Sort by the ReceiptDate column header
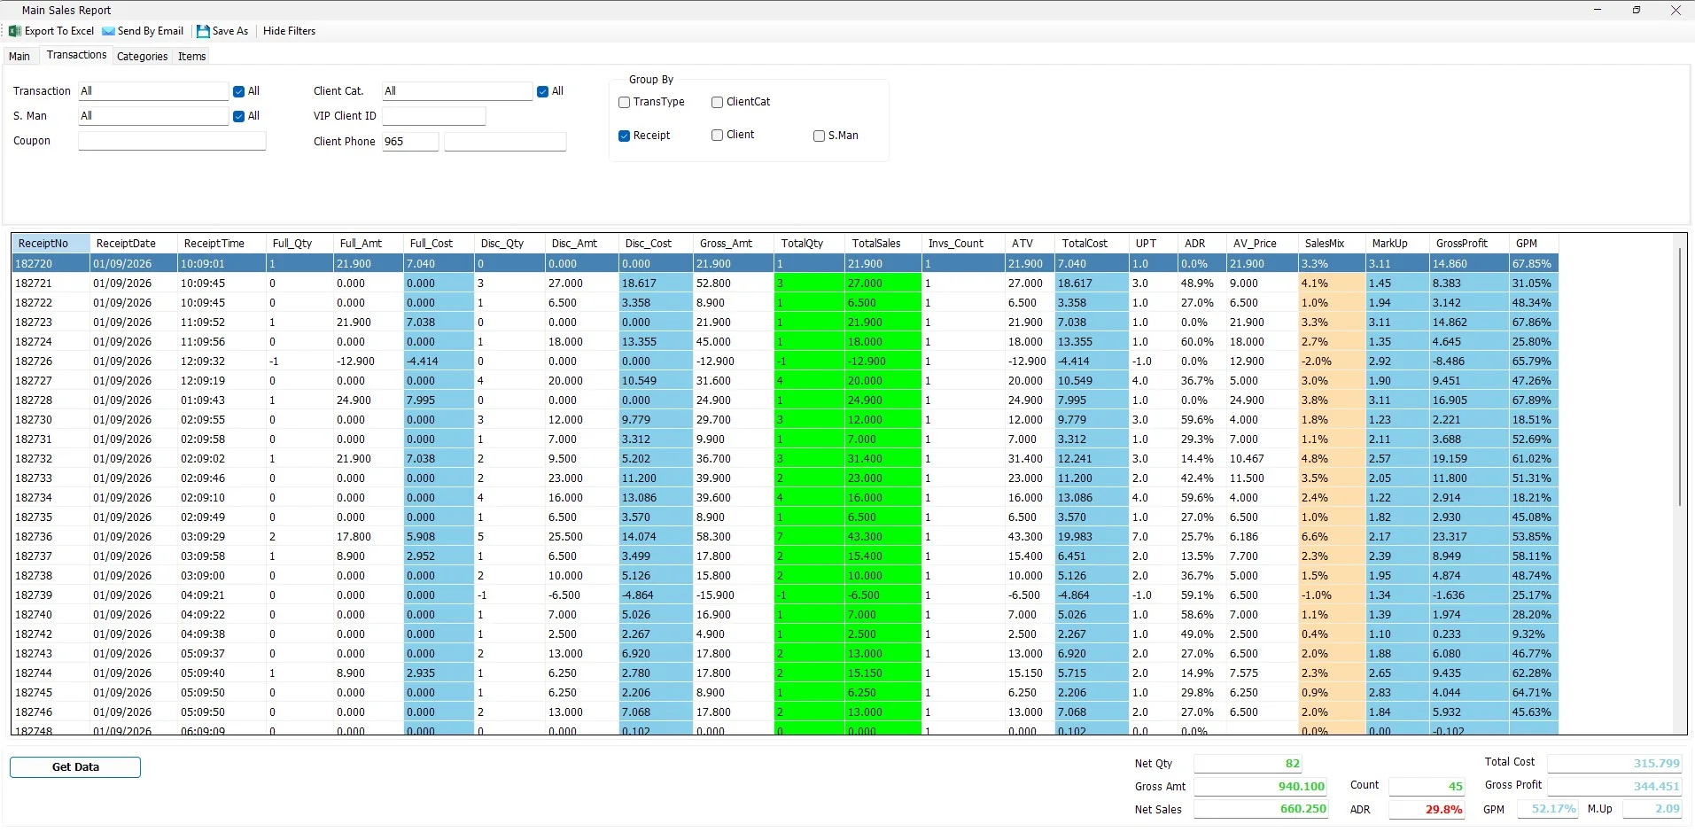 point(134,244)
